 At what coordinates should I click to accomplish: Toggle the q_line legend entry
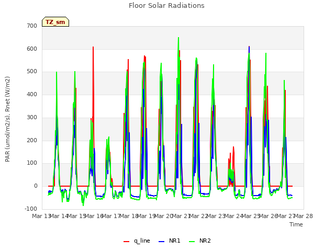137,241
